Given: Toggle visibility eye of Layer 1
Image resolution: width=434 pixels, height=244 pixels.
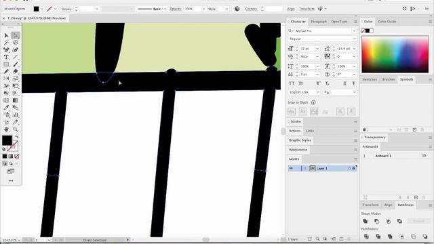Looking at the screenshot, I should 291,168.
